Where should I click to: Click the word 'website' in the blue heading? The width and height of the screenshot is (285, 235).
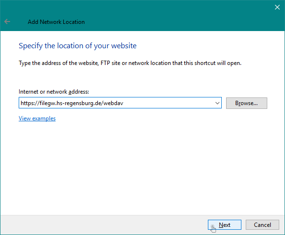[x=124, y=46]
